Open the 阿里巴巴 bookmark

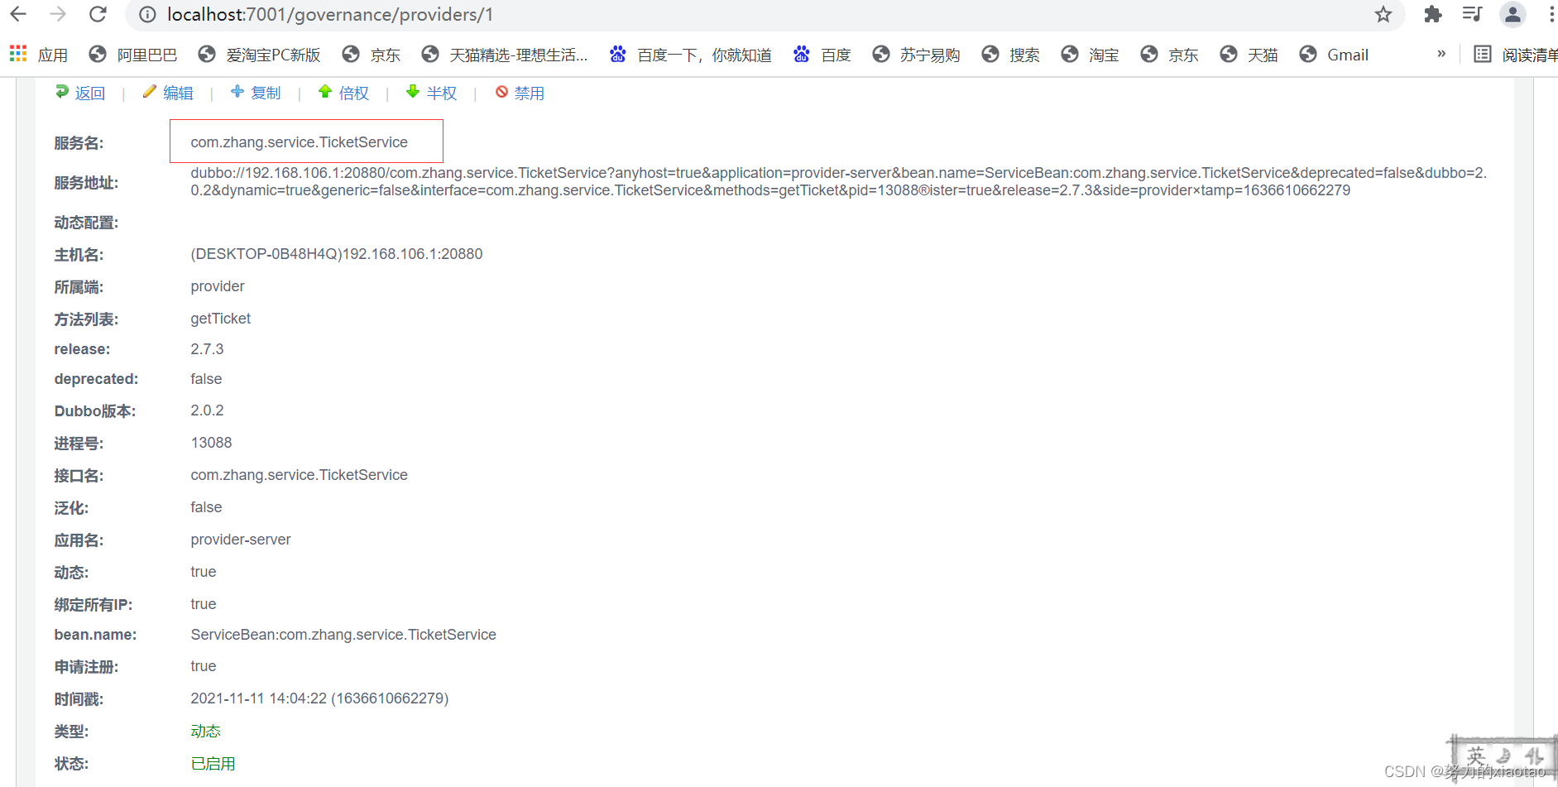(x=133, y=55)
